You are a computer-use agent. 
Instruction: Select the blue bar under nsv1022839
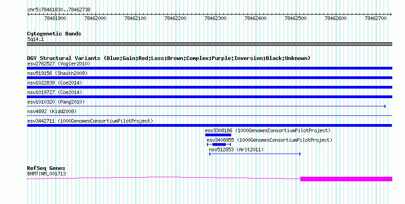tap(209, 87)
